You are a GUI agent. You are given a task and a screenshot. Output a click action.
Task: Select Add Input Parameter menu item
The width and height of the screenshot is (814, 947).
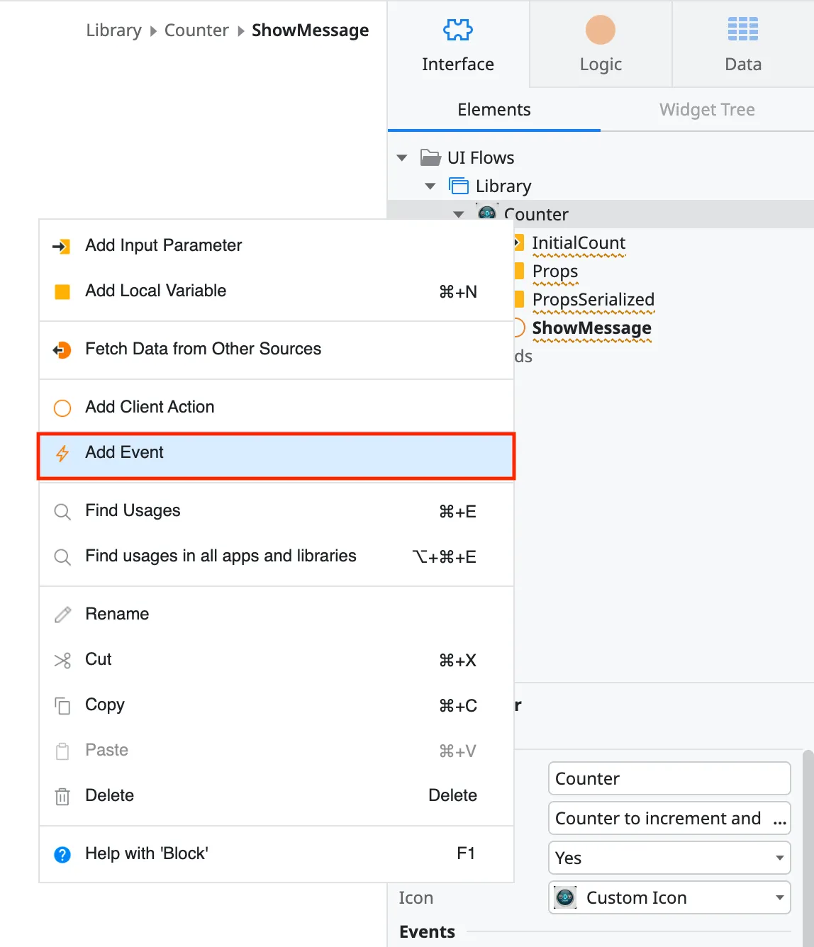163,245
